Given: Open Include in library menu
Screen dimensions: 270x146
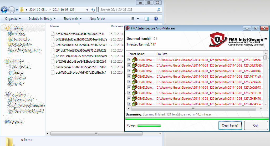Looking at the screenshot, I should (x=42, y=19).
